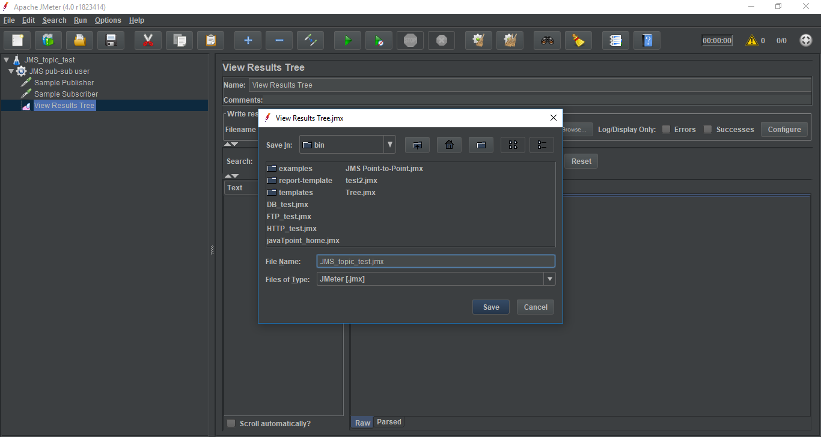Go to Home folder in save dialog
Image resolution: width=821 pixels, height=437 pixels.
pyautogui.click(x=448, y=145)
